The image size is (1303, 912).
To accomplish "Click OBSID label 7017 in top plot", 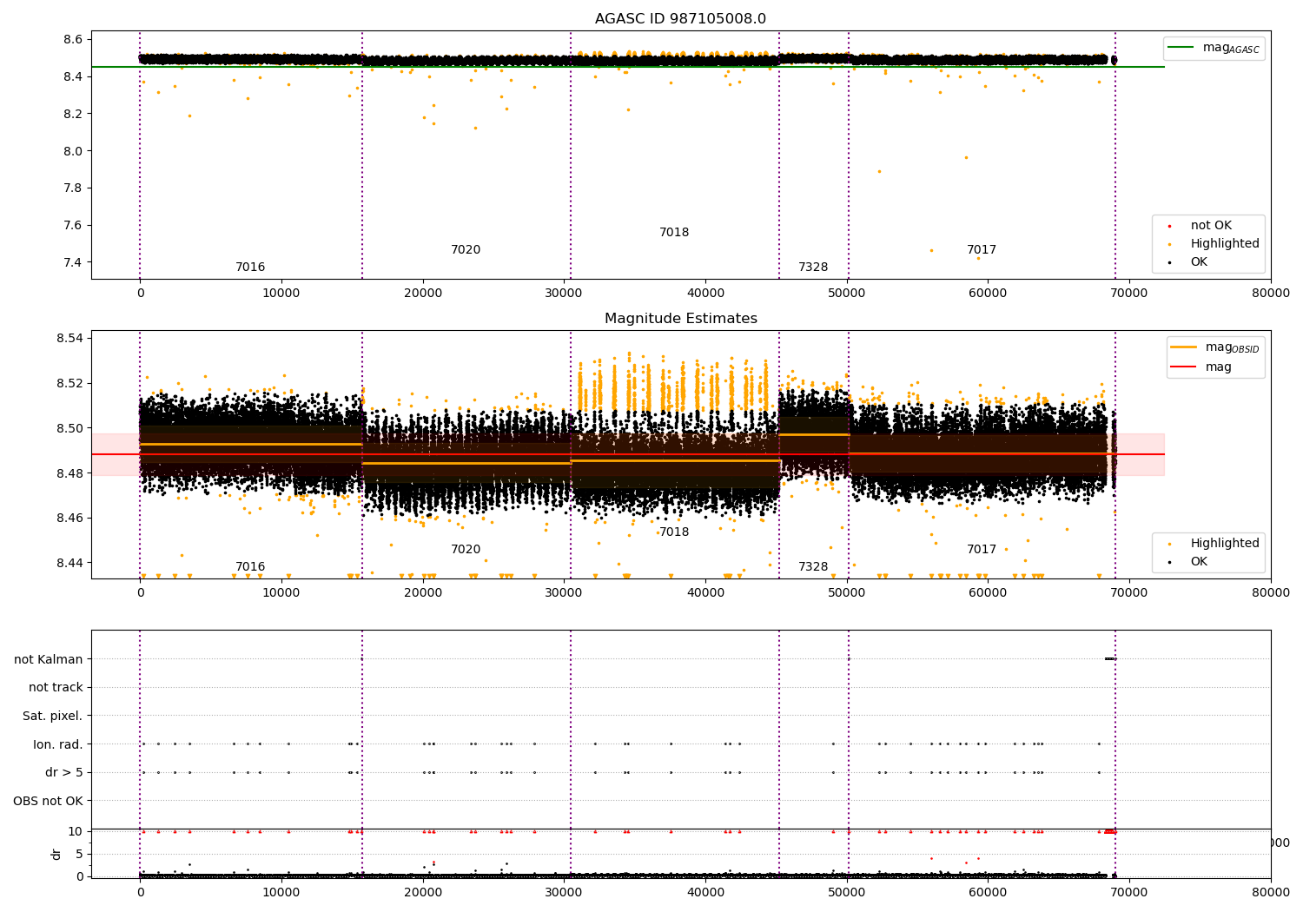I will pos(982,250).
